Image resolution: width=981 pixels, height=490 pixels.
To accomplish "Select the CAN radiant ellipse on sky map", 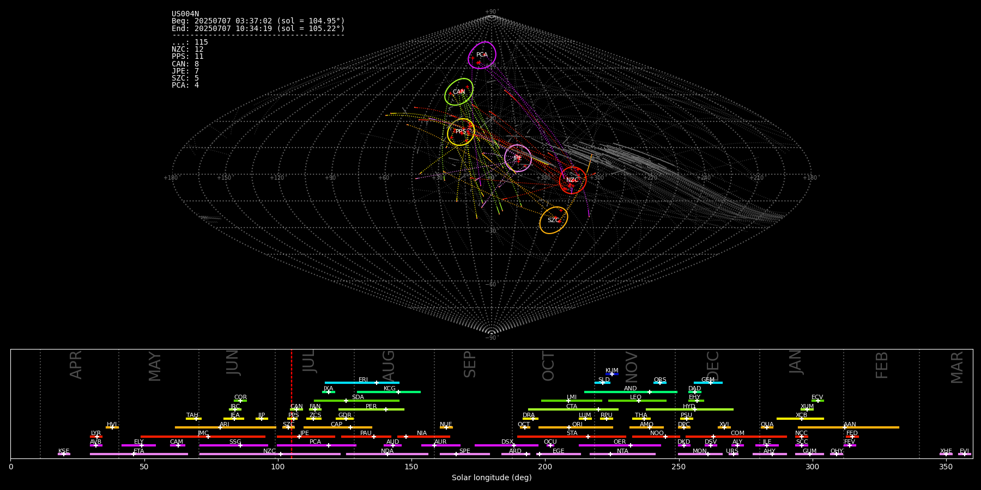I will point(459,91).
